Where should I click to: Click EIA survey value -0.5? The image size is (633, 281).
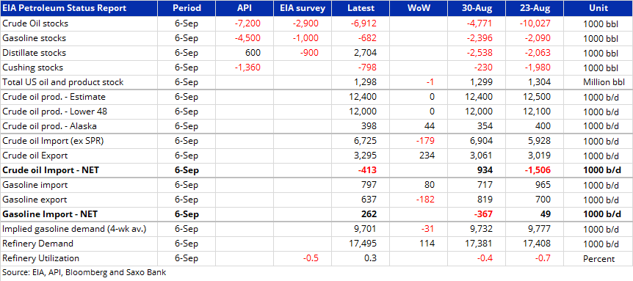coord(311,258)
